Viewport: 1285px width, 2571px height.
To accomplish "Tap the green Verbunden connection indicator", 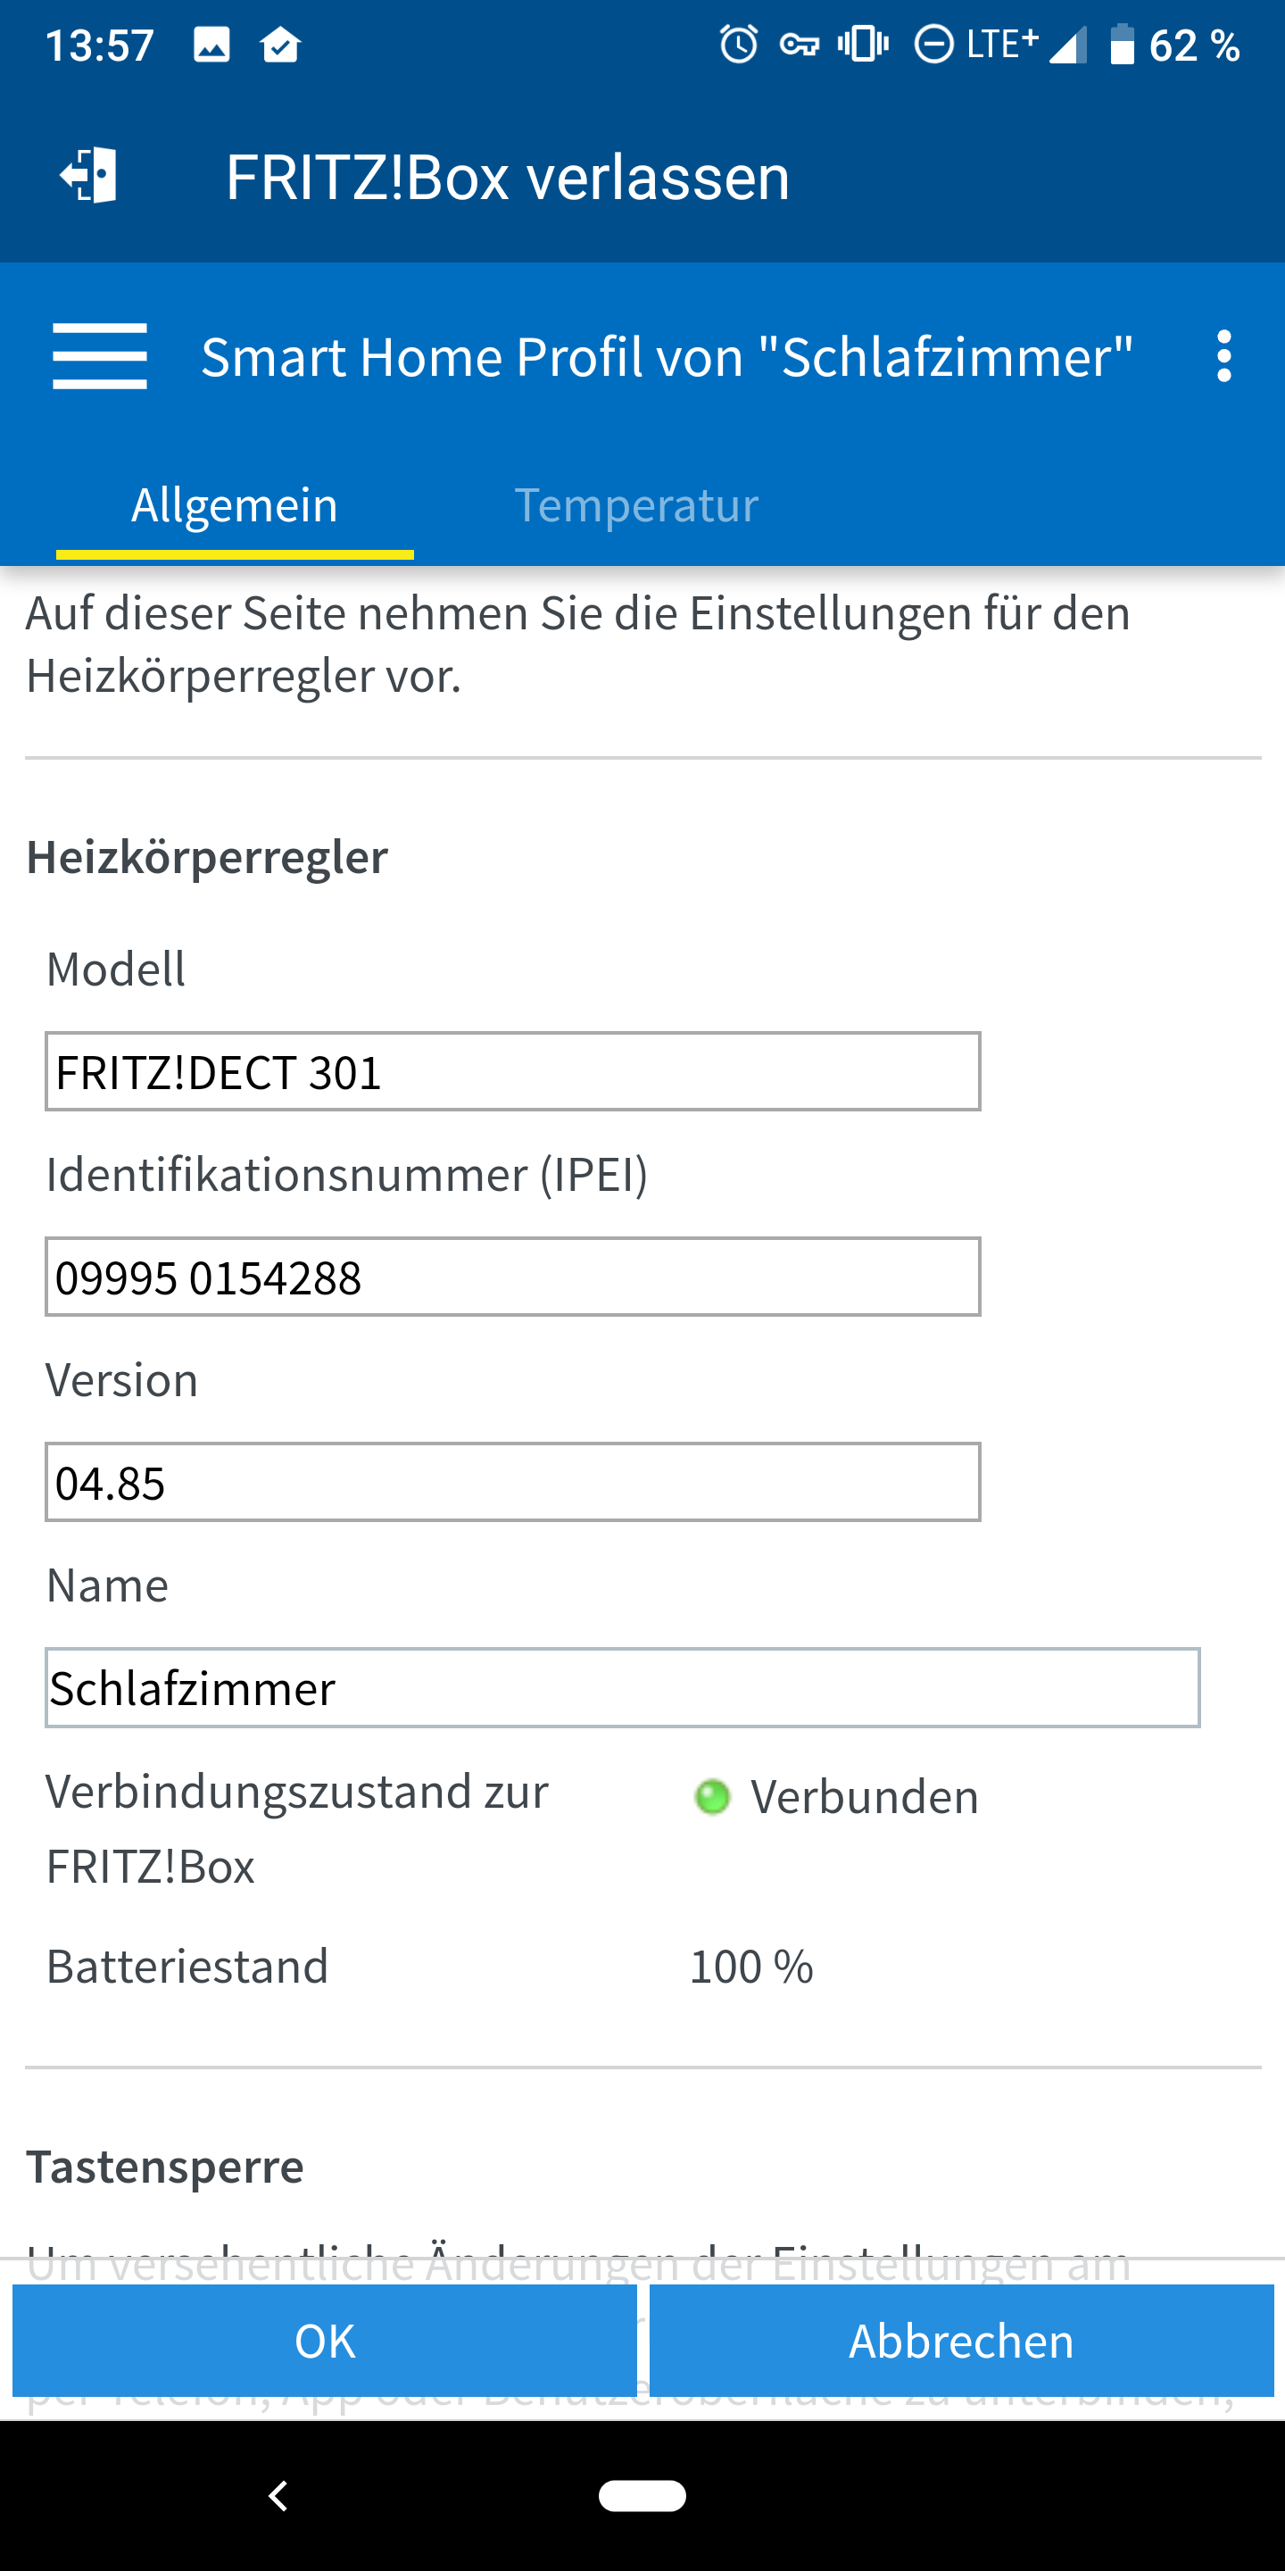I will pyautogui.click(x=712, y=1796).
